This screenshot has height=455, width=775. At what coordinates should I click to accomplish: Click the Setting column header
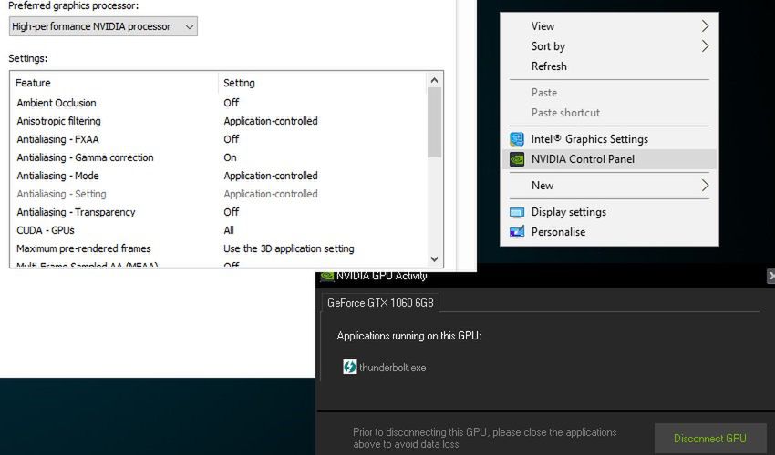coord(322,83)
